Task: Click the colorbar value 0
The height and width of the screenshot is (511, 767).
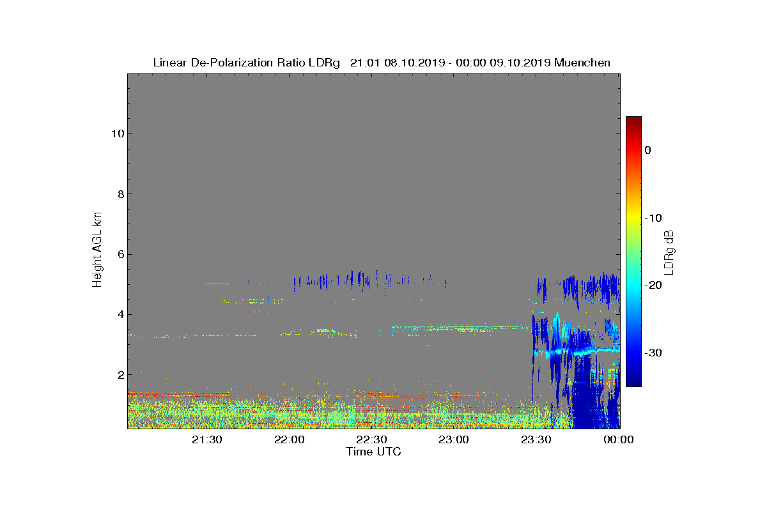Action: pos(647,150)
